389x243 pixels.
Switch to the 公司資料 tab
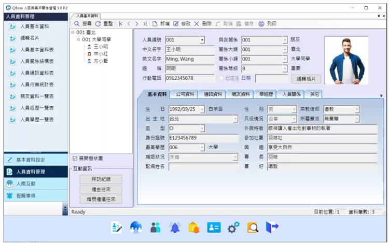185,94
